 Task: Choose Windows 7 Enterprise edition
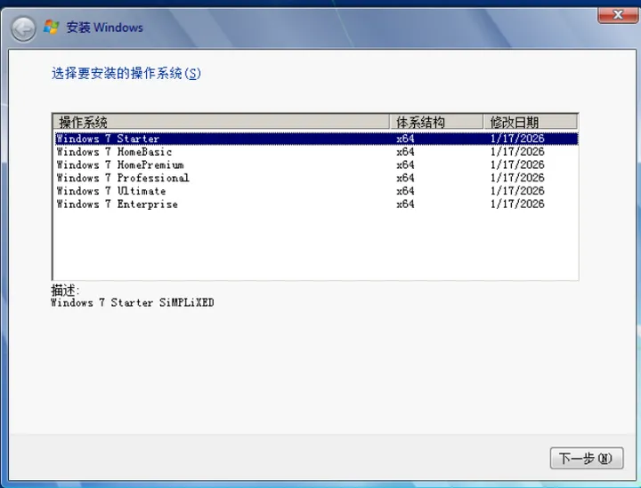(x=316, y=204)
